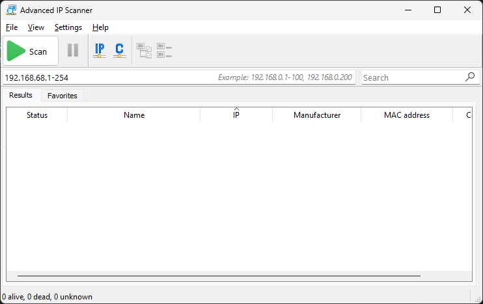
Task: Click the Collapse all list icon
Action: [164, 51]
